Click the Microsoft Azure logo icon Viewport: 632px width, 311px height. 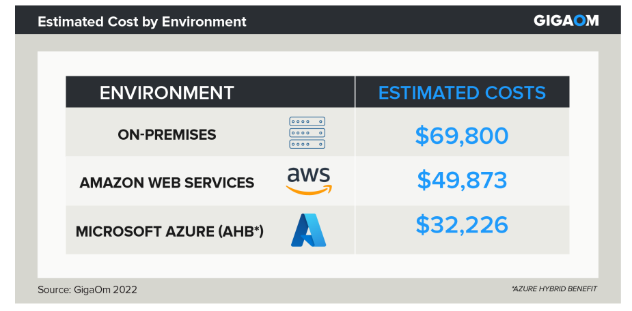(x=308, y=230)
